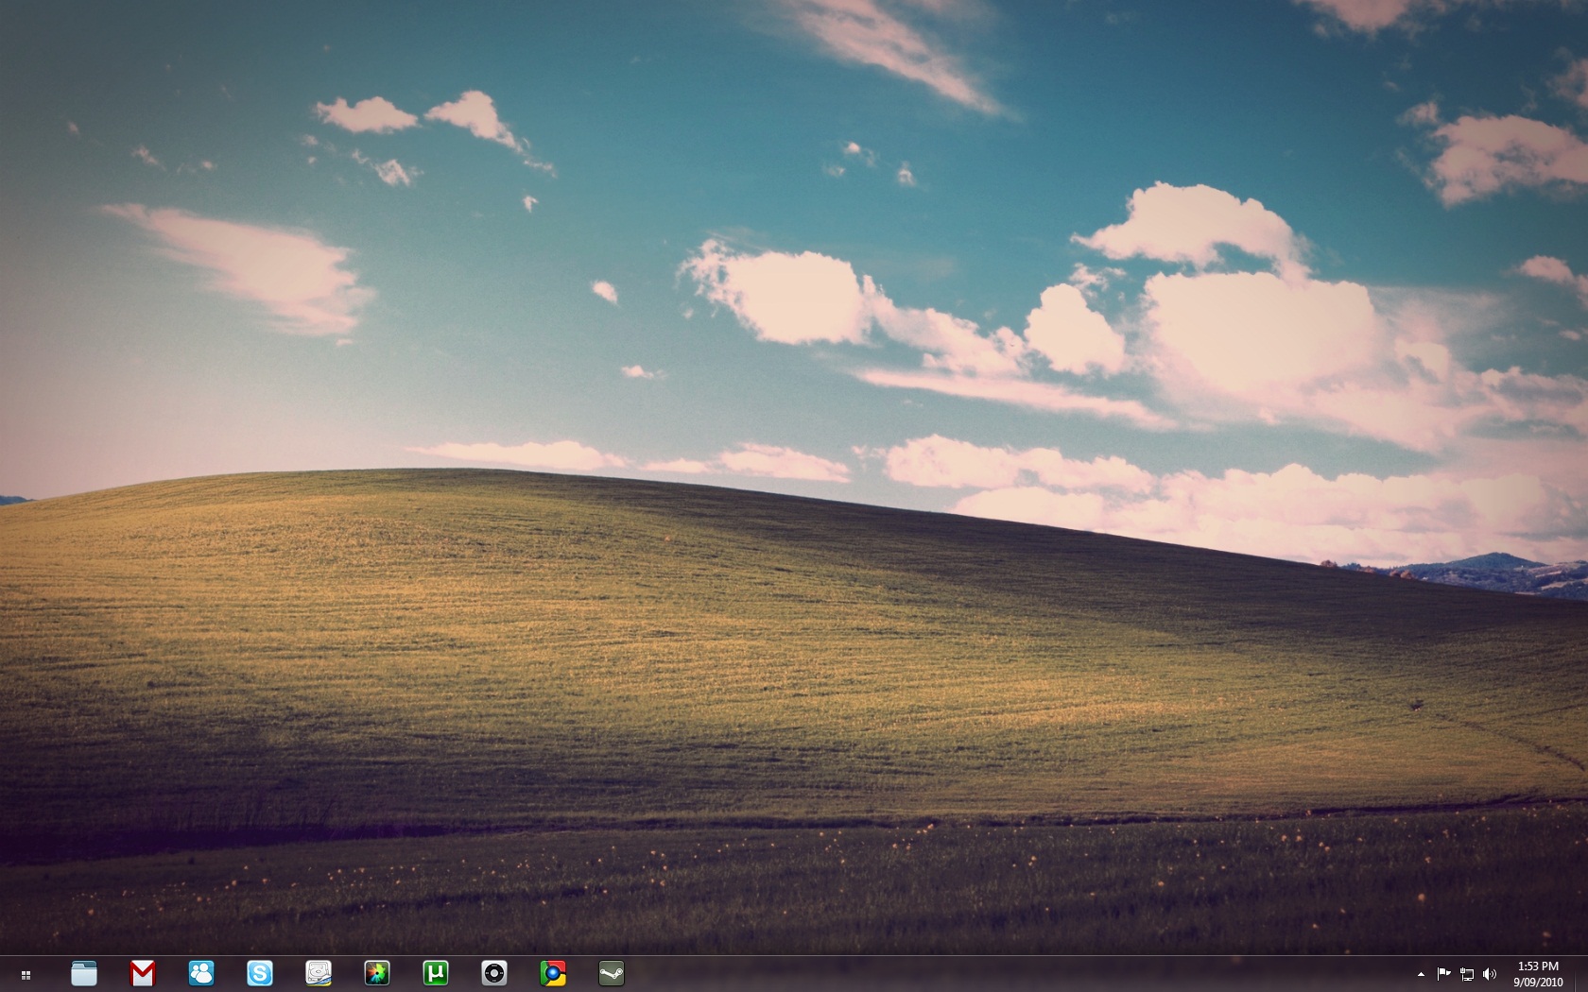
Task: Launch Google Chrome from the taskbar
Action: (553, 973)
